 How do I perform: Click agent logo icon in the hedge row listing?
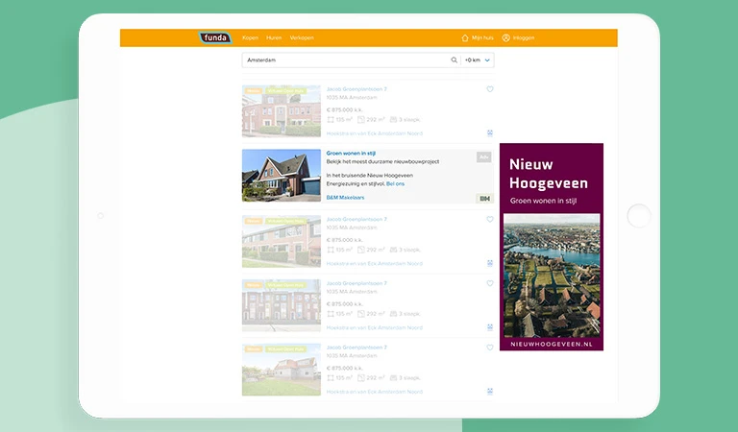490,263
